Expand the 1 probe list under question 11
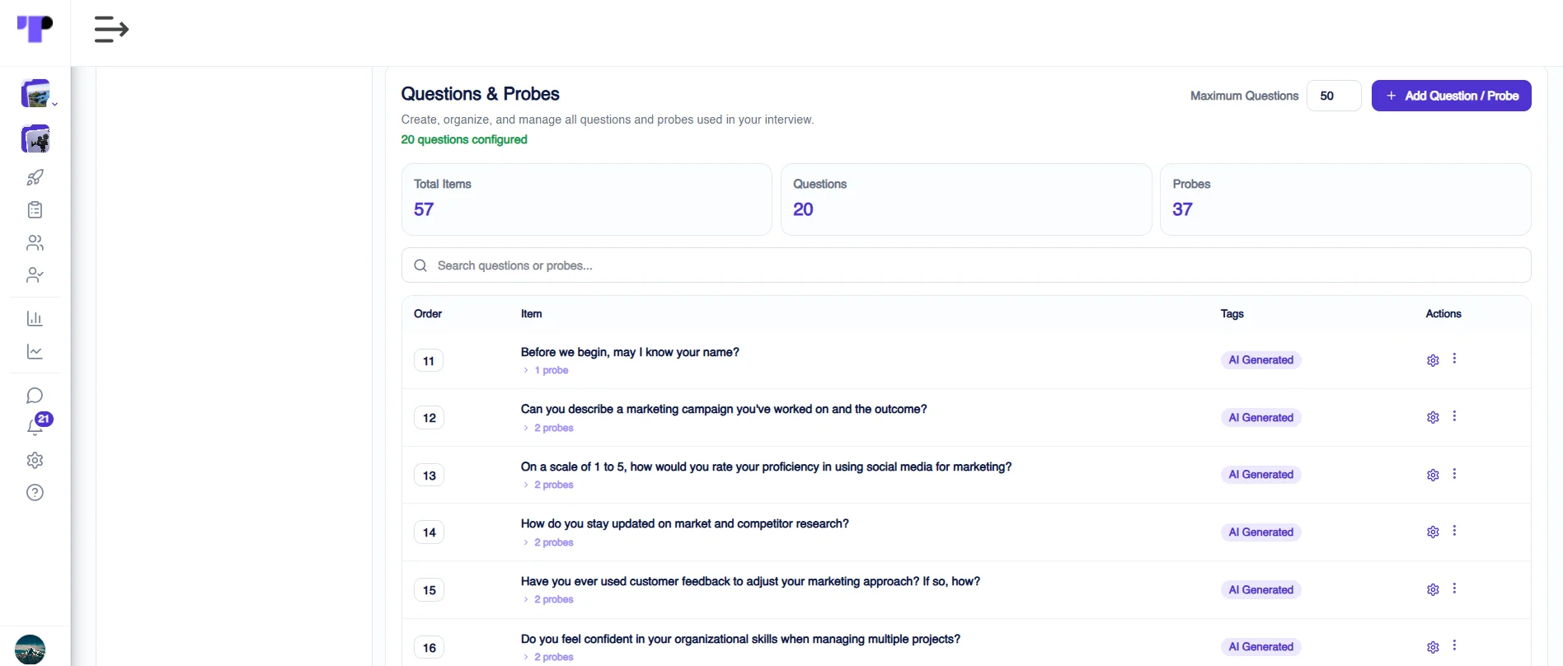Image resolution: width=1563 pixels, height=666 pixels. coord(546,370)
